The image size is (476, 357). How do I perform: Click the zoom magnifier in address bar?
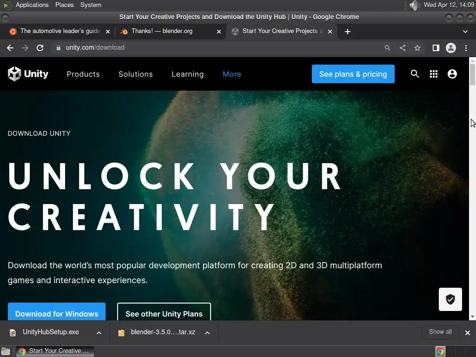387,48
